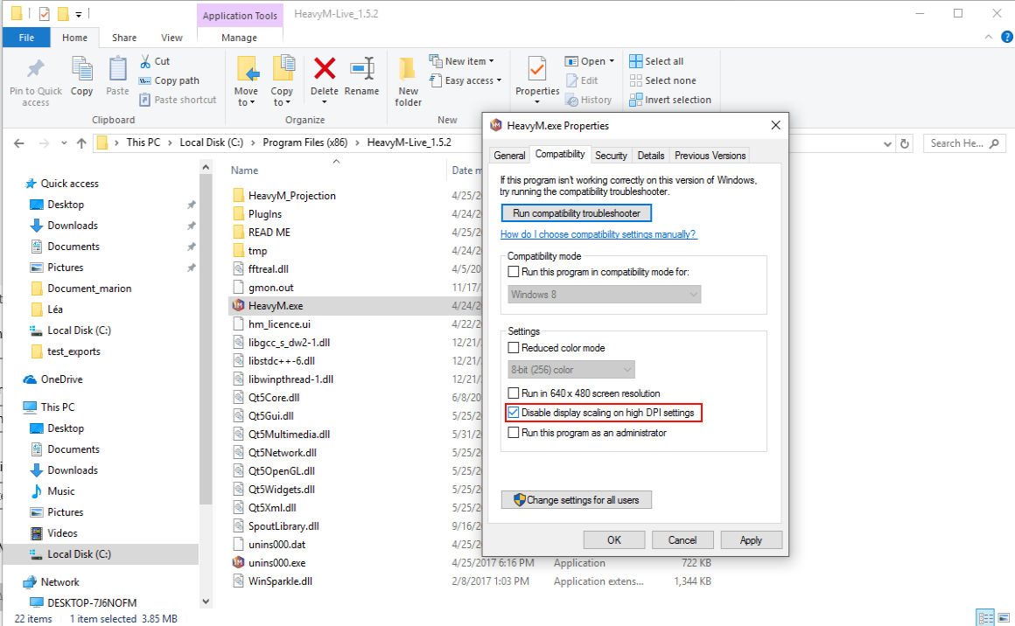This screenshot has width=1015, height=626.
Task: Open the link about choosing compatibility settings manually
Action: [598, 234]
